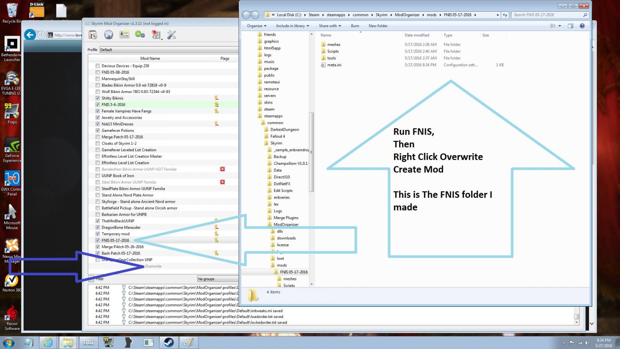Click the Burn toolbar command
Image resolution: width=620 pixels, height=349 pixels.
click(355, 26)
